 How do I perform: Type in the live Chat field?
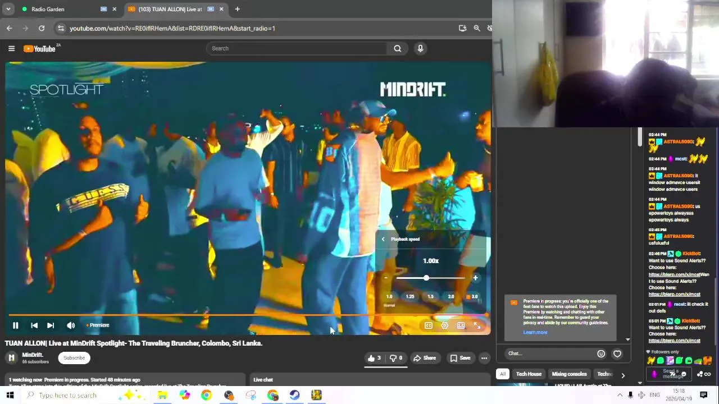[549, 353]
